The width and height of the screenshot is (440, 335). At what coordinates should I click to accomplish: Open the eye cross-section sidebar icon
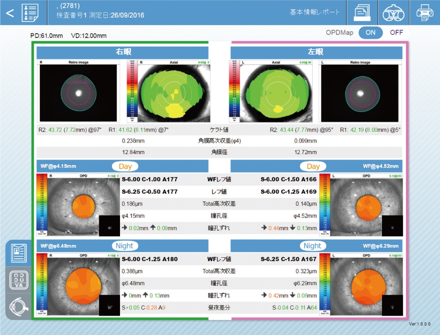pyautogui.click(x=19, y=307)
